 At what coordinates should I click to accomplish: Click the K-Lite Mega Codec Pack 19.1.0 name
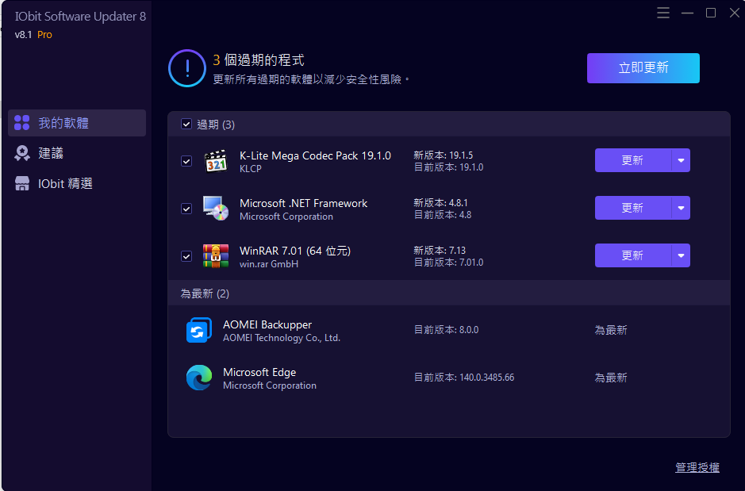(x=315, y=155)
